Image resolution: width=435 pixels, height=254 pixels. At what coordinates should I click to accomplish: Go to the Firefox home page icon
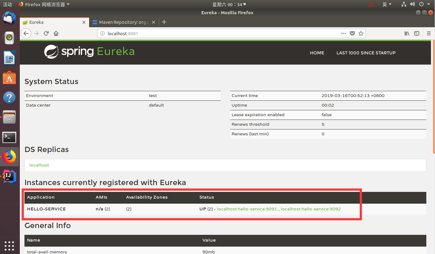(56, 33)
